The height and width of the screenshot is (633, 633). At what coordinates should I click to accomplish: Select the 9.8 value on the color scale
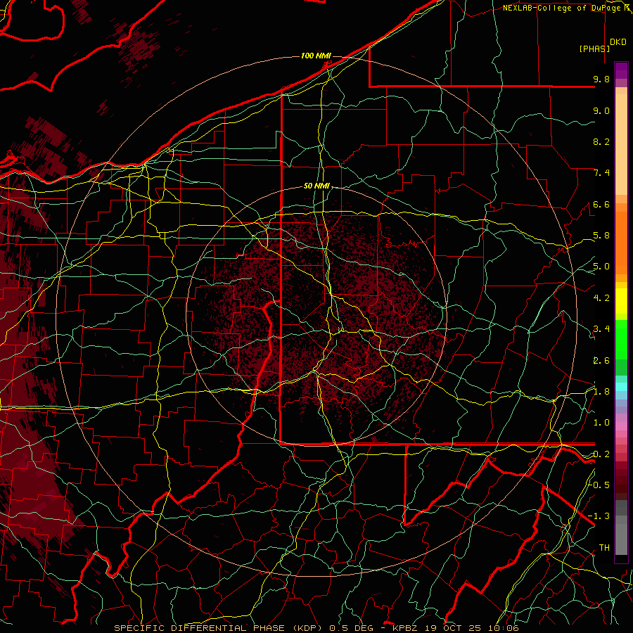(601, 79)
